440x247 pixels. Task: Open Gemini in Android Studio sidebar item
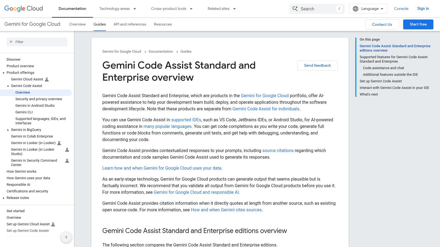pyautogui.click(x=35, y=106)
